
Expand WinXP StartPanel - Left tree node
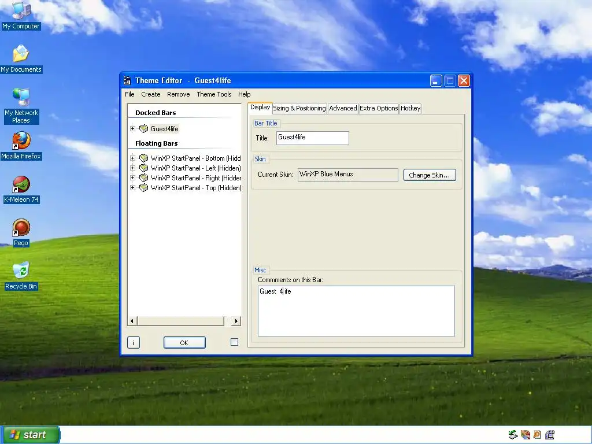pos(132,168)
